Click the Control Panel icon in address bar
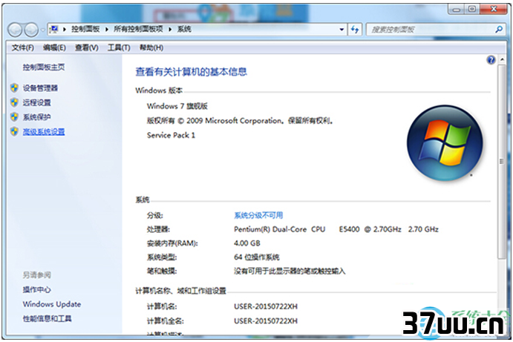Image resolution: width=513 pixels, height=342 pixels. click(53, 30)
